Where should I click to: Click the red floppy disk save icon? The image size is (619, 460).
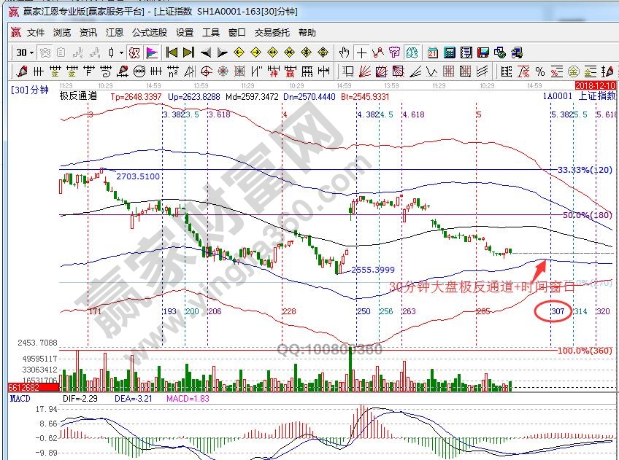pos(483,52)
